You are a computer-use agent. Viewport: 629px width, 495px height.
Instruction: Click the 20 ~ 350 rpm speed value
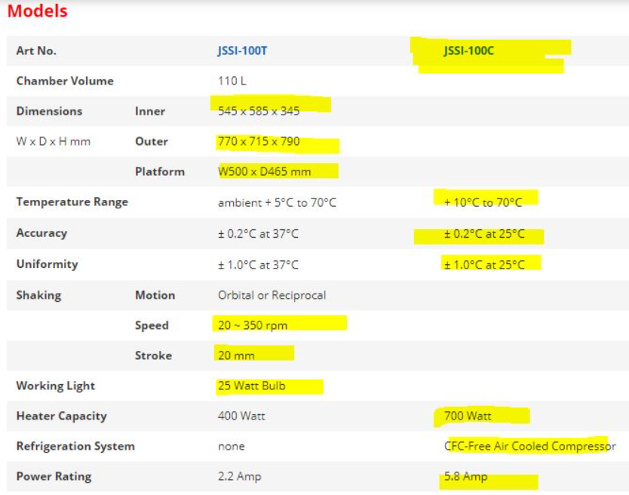(253, 325)
